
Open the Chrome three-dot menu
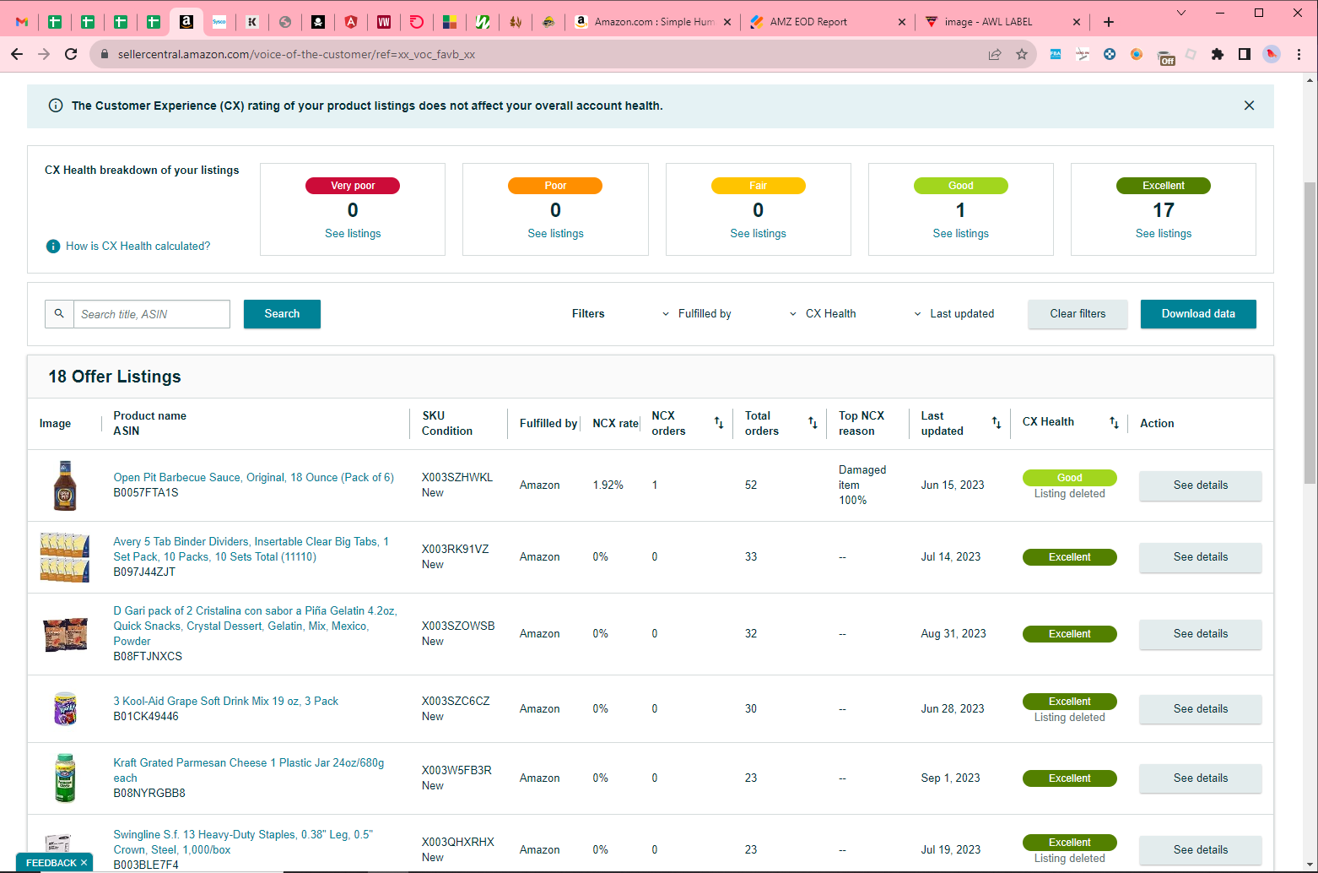coord(1299,54)
